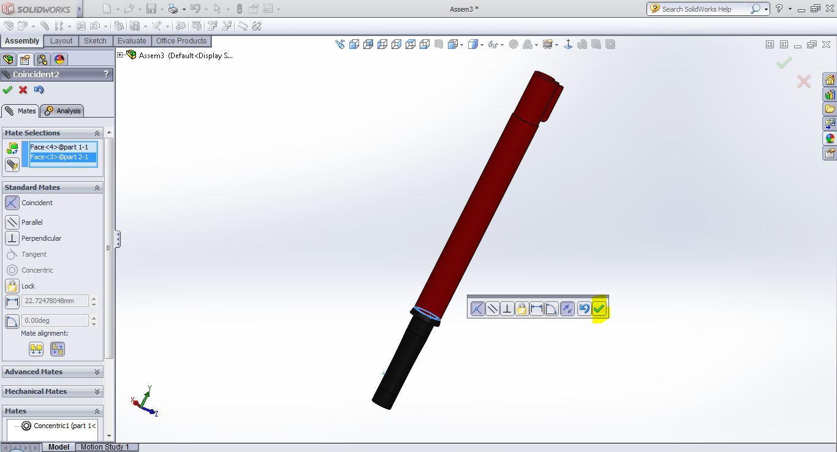Select the Perpendicular mate icon in Standard Mates
This screenshot has height=452, width=837.
(x=12, y=238)
